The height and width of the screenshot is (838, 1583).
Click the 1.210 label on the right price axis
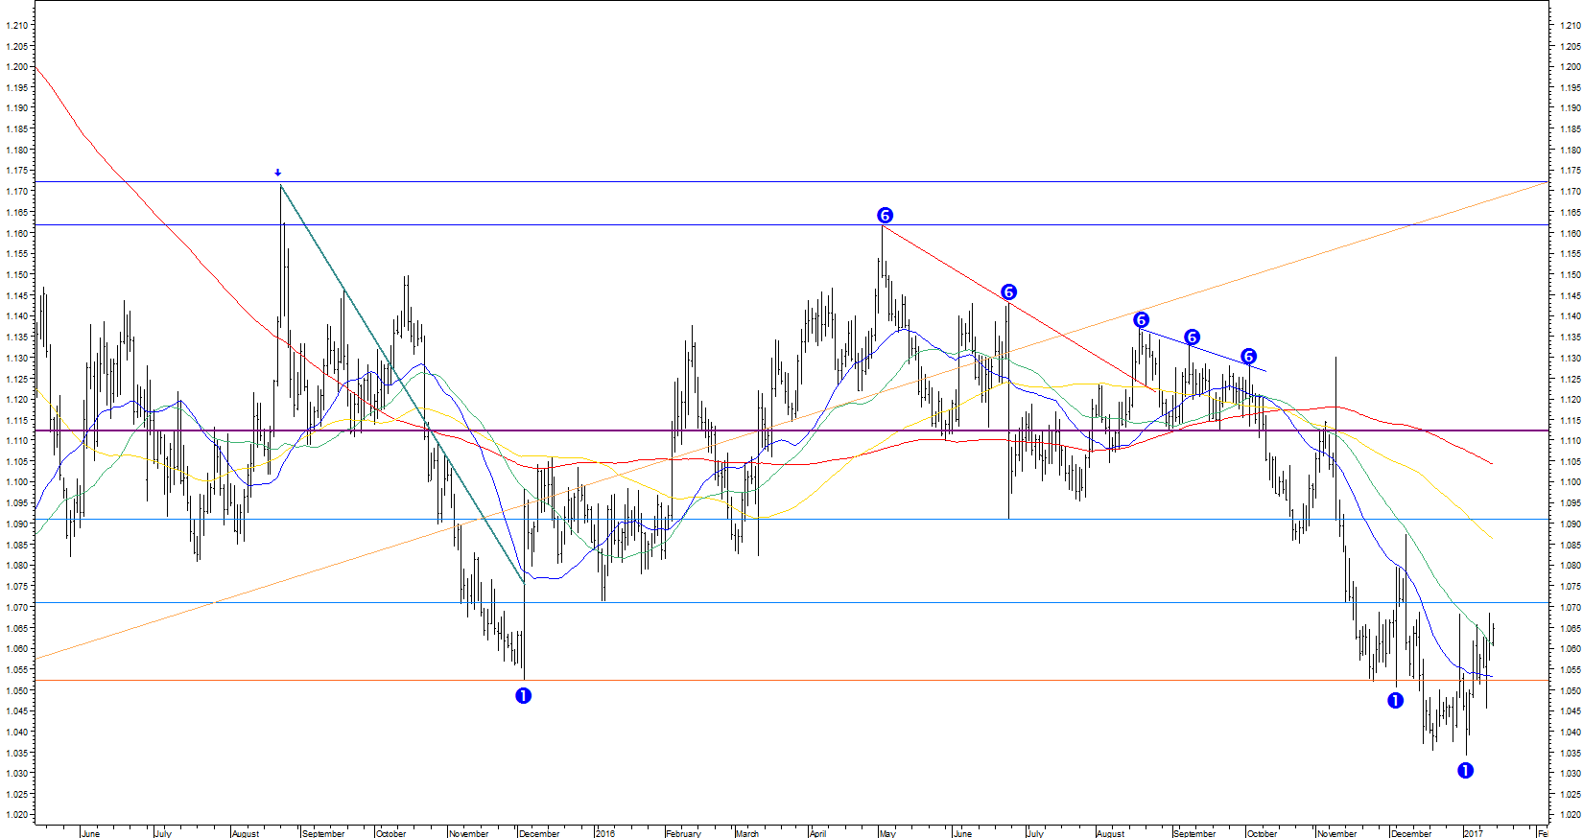click(1570, 25)
